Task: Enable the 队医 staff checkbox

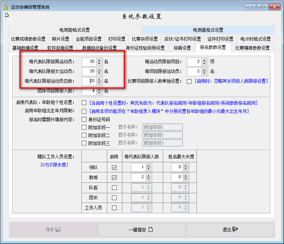Action: (x=114, y=187)
